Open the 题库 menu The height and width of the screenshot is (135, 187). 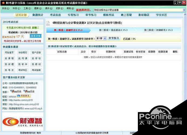coord(38,8)
